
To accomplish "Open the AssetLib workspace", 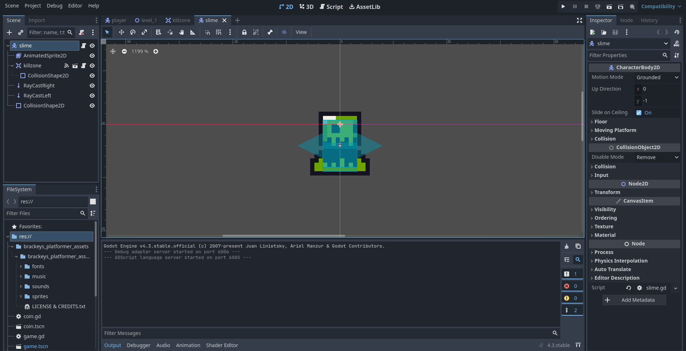I will (x=365, y=7).
